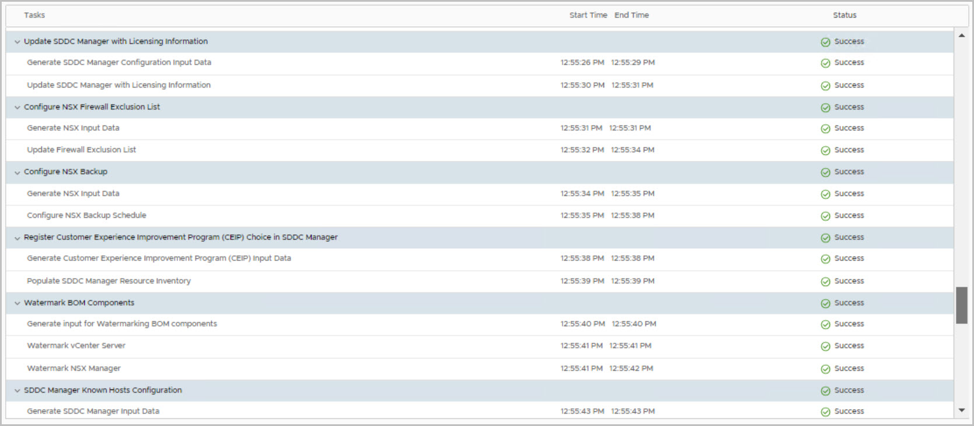Click success icon for Generate SDDC Manager Configuration Input Data
The width and height of the screenshot is (974, 426).
[825, 63]
